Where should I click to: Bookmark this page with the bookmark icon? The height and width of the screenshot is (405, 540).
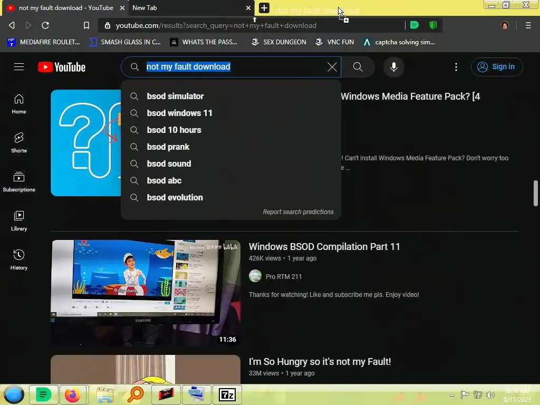click(86, 25)
